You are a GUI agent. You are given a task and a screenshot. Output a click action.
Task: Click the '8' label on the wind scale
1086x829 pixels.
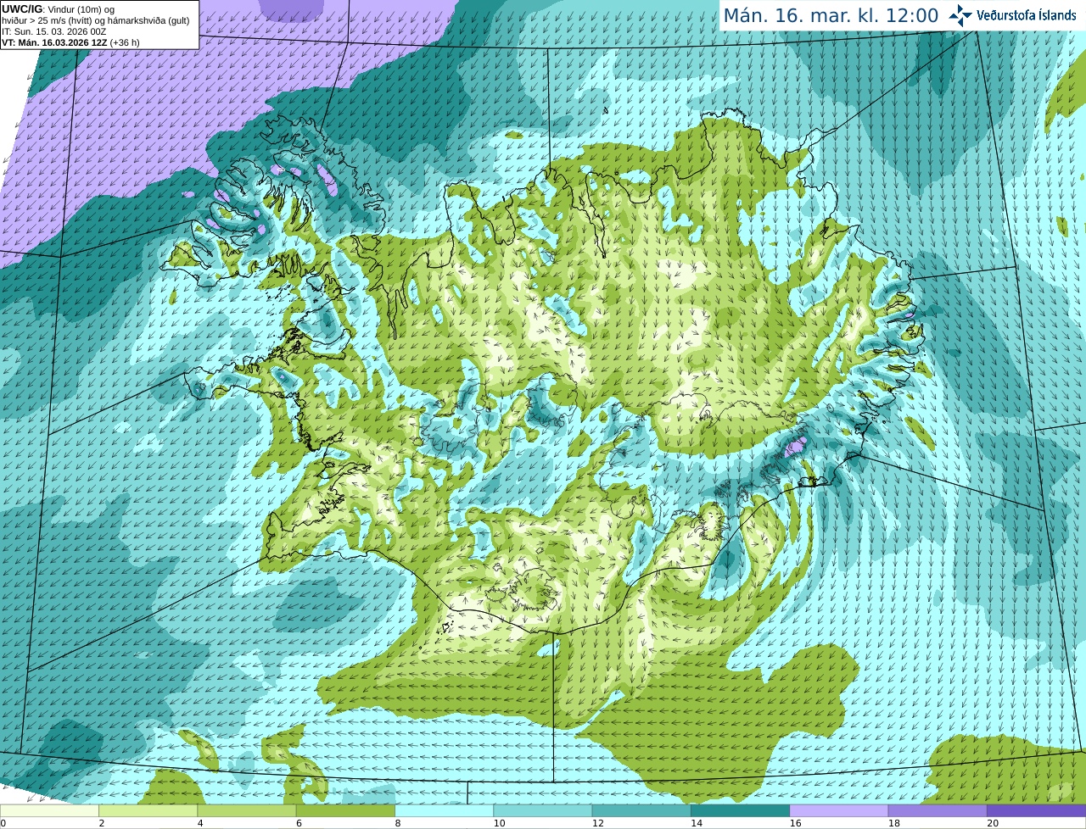tap(397, 823)
